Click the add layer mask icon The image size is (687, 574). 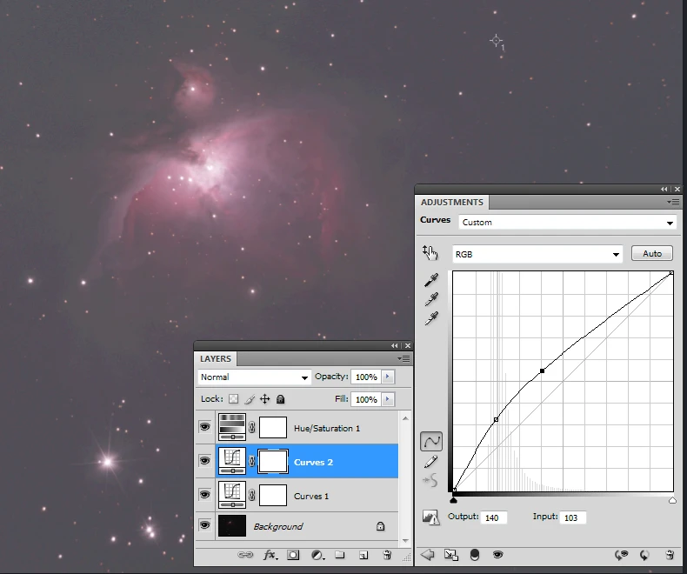point(294,555)
